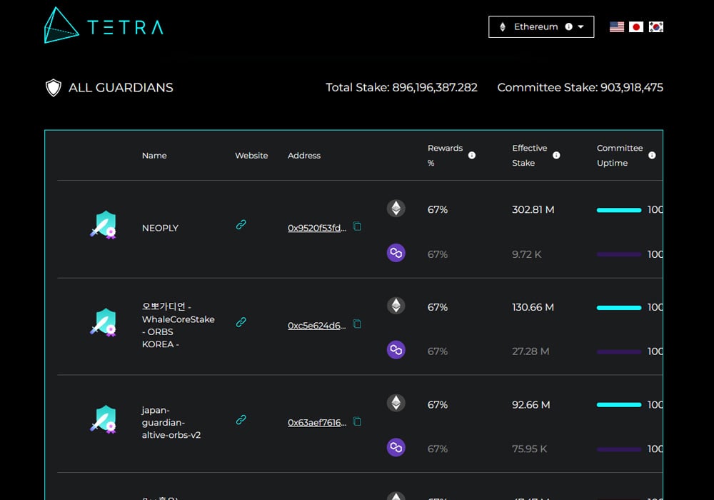
Task: Show info for Effective Stake column
Action: 556,155
